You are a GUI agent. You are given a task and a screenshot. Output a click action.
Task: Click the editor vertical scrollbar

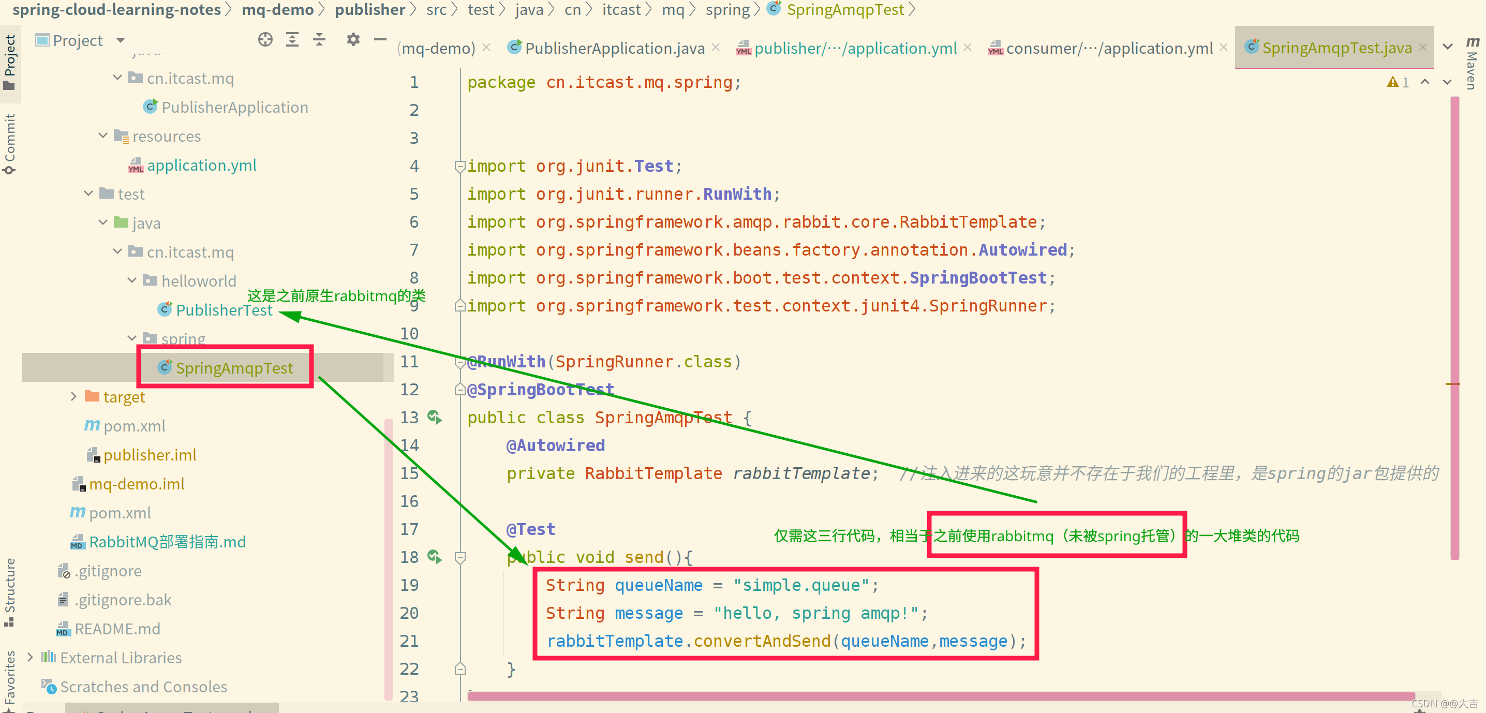point(1454,328)
